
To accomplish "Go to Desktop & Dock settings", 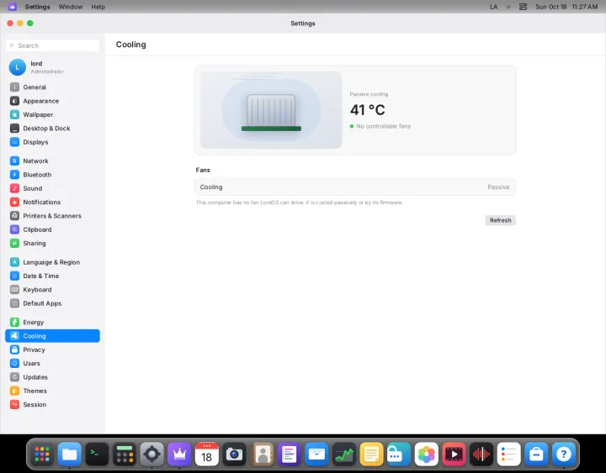I will click(52, 129).
